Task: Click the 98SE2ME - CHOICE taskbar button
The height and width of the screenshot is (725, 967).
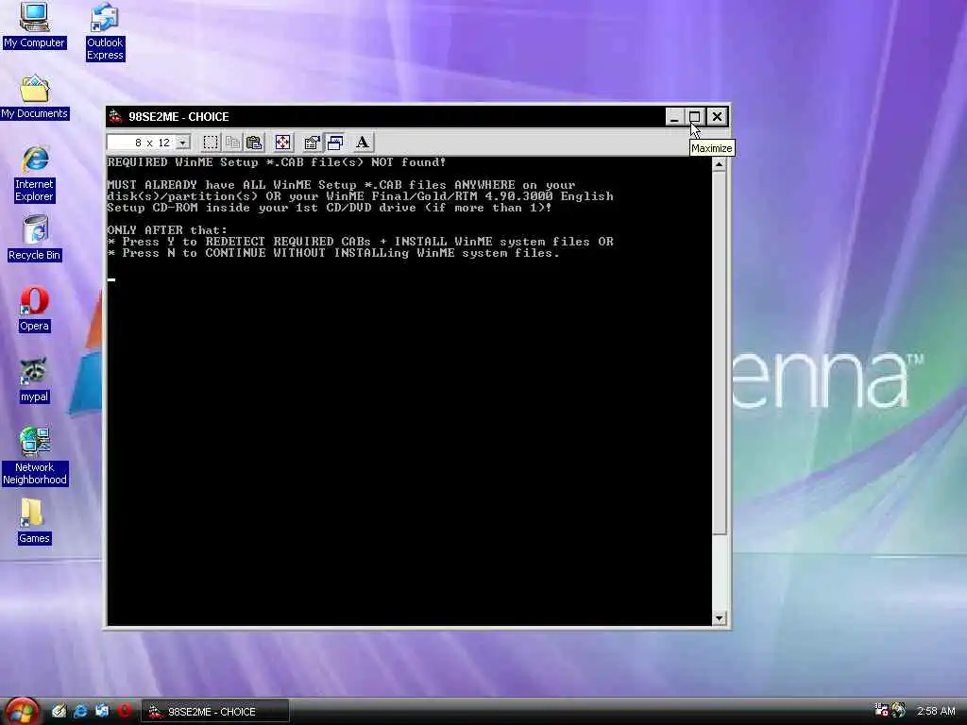Action: tap(215, 711)
